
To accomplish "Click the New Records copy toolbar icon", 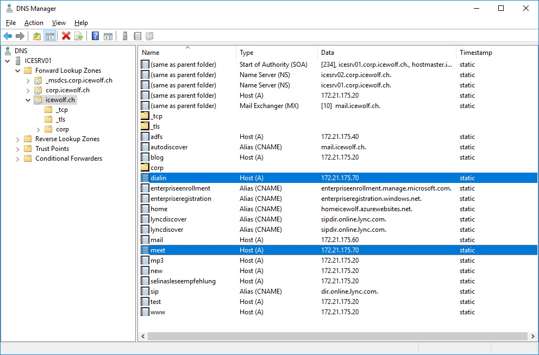I will (149, 36).
